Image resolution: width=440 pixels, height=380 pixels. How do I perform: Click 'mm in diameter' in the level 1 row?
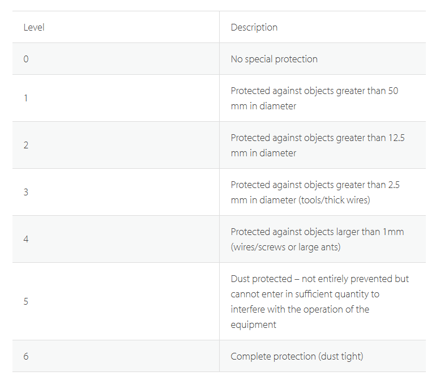263,106
